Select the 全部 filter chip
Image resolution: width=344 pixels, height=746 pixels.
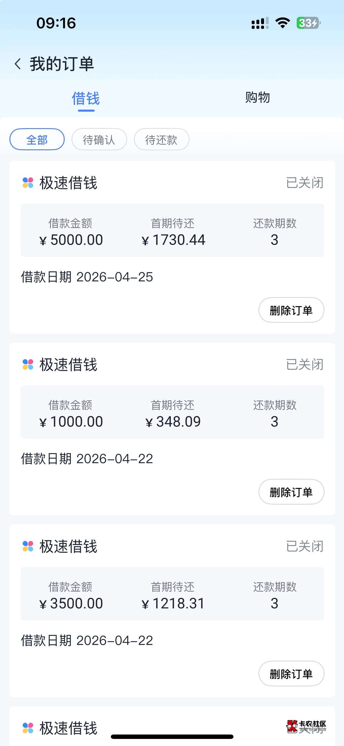point(37,139)
